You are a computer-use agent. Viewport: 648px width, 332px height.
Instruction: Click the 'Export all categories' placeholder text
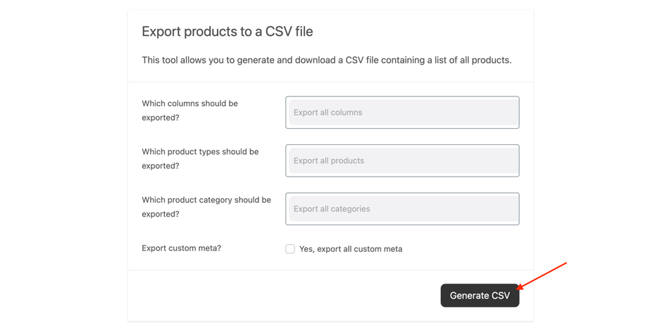pos(331,209)
